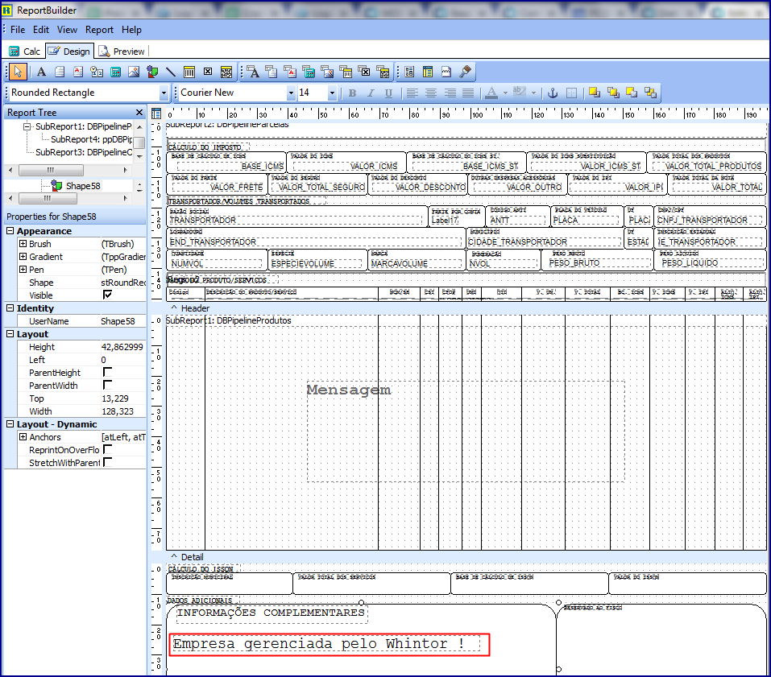The image size is (771, 677).
Task: Click the Anchors toolbar icon
Action: tap(553, 93)
